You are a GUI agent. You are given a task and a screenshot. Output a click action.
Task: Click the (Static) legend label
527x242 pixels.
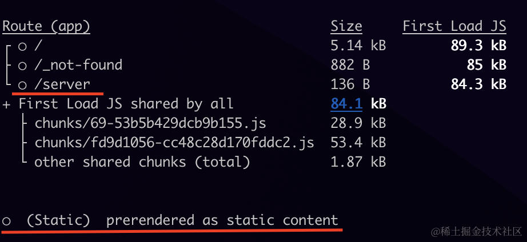pyautogui.click(x=62, y=220)
